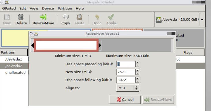This screenshot has height=111, width=211.
Task: Click the Undo arrow icon
Action: coord(97,17)
